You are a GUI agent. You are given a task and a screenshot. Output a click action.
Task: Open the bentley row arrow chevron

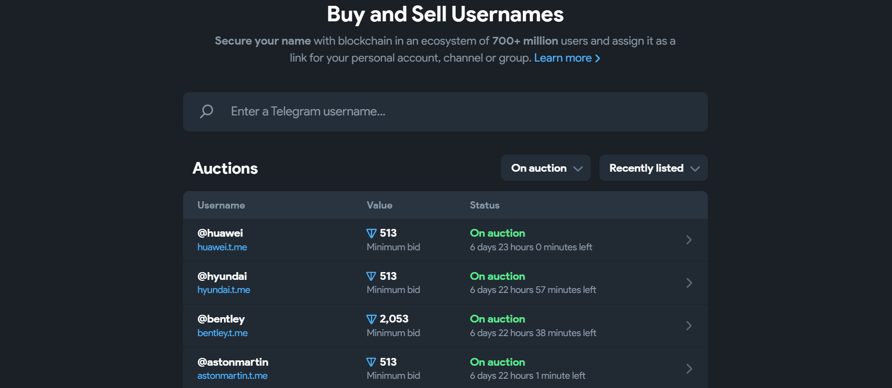(x=688, y=325)
